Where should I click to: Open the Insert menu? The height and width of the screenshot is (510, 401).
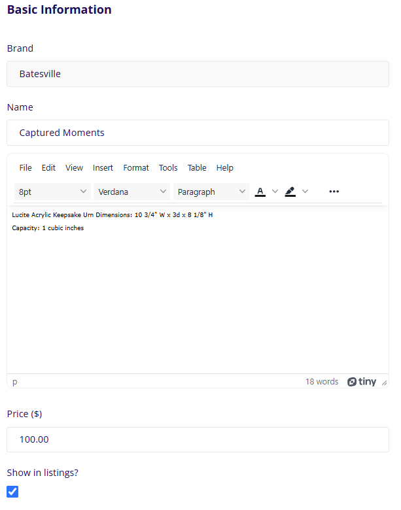tap(103, 168)
